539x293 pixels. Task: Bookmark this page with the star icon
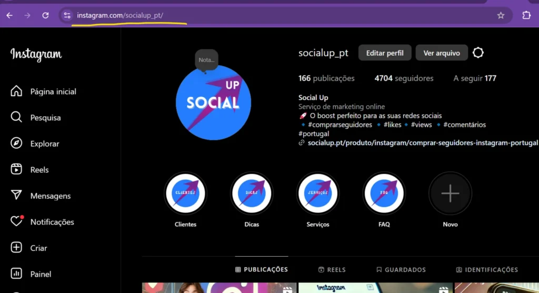tap(501, 15)
